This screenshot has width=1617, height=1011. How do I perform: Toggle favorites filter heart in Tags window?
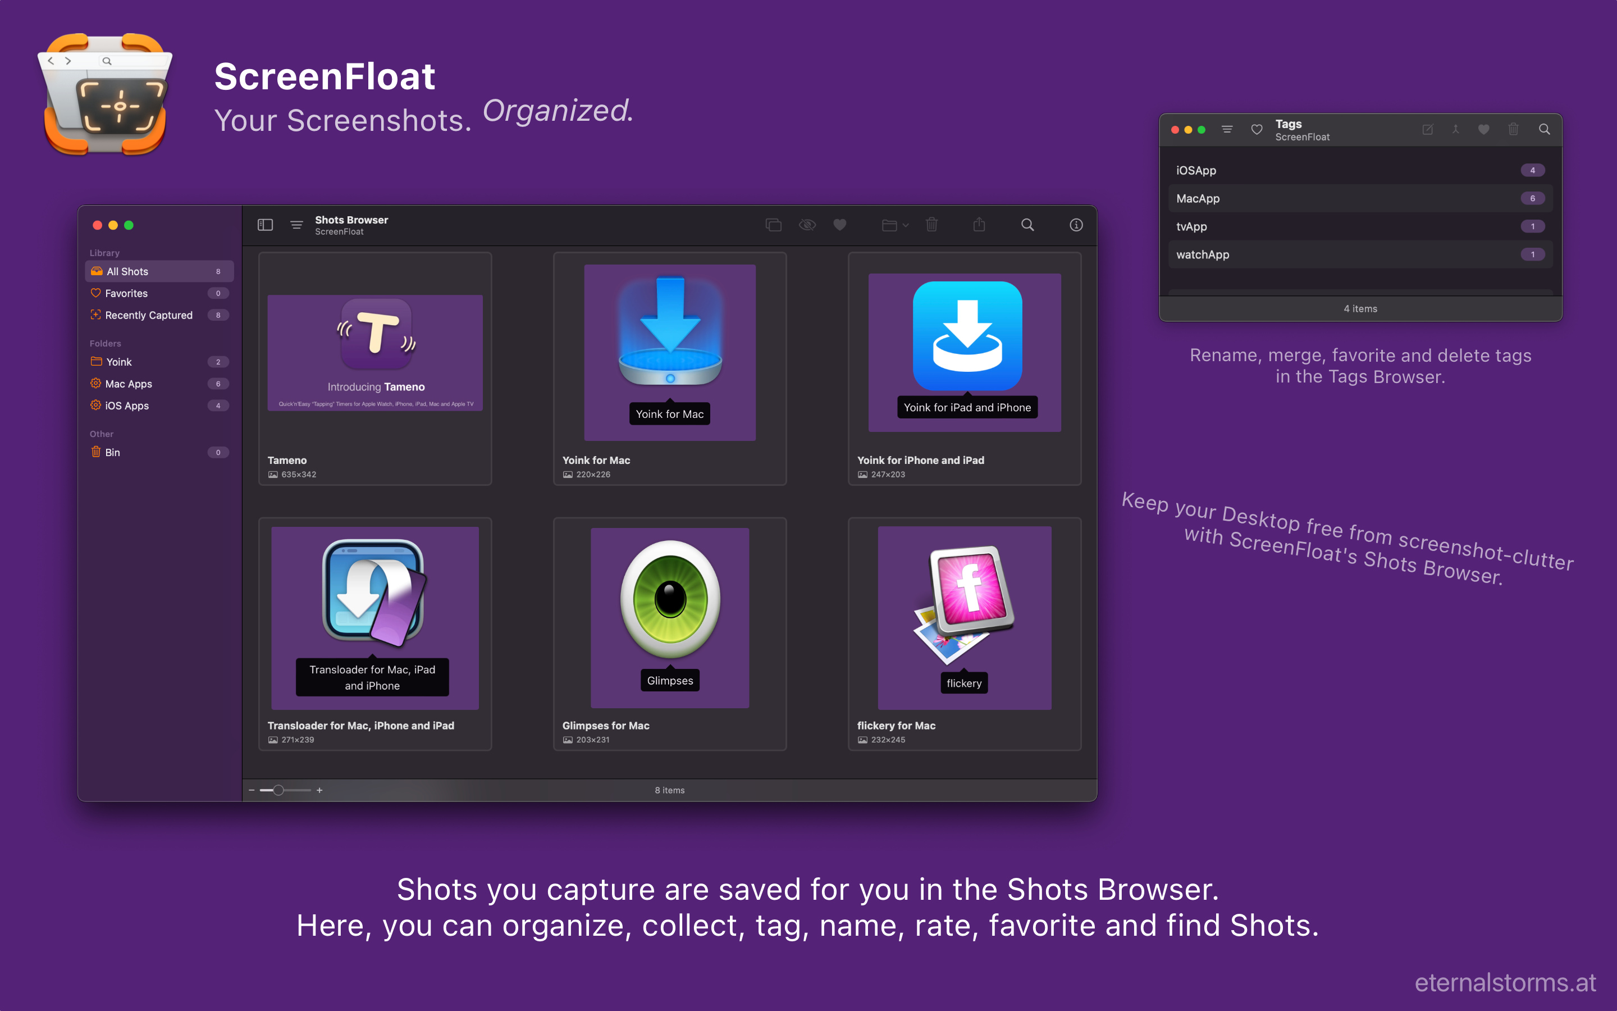pos(1257,130)
